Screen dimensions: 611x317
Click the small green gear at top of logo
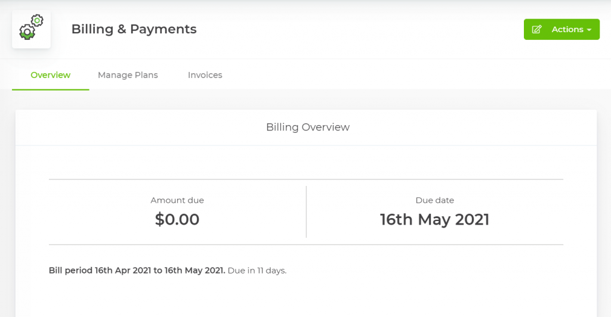(x=37, y=21)
